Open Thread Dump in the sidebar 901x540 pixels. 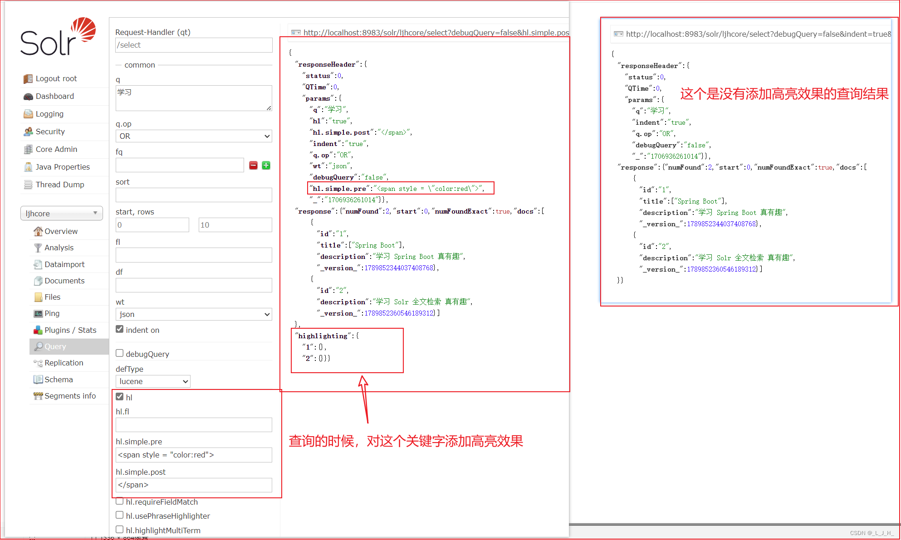tap(60, 185)
